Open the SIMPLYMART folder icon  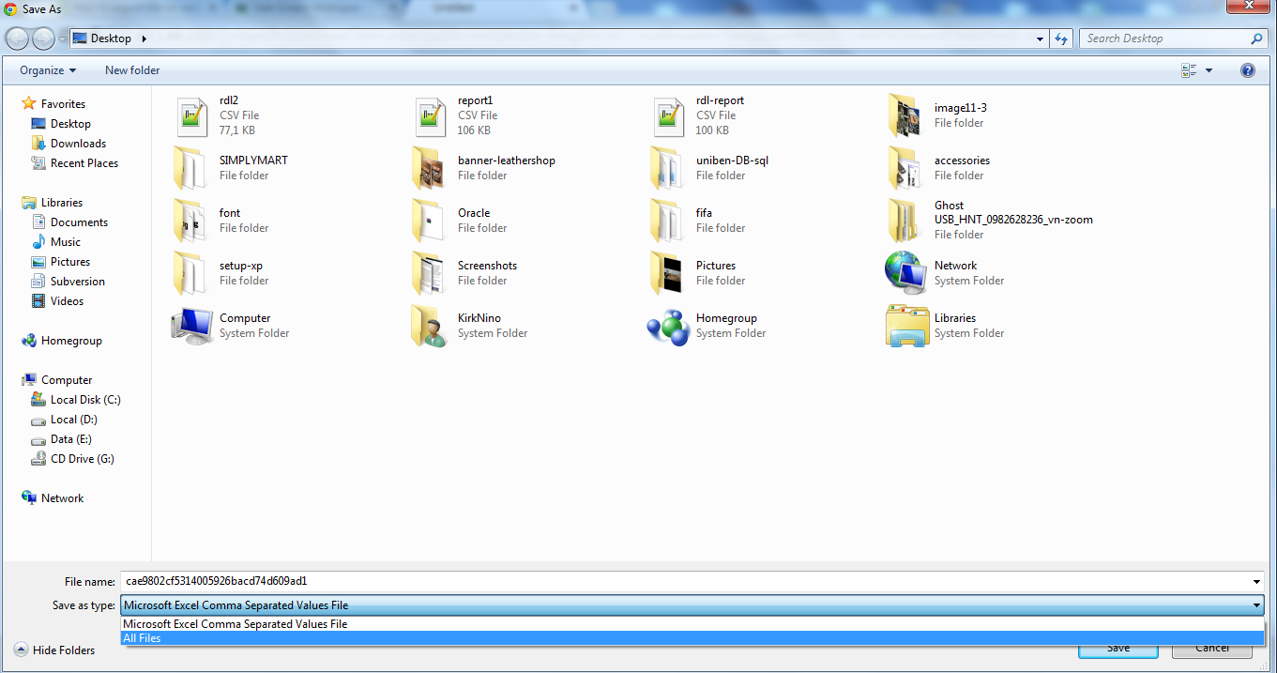(x=190, y=168)
